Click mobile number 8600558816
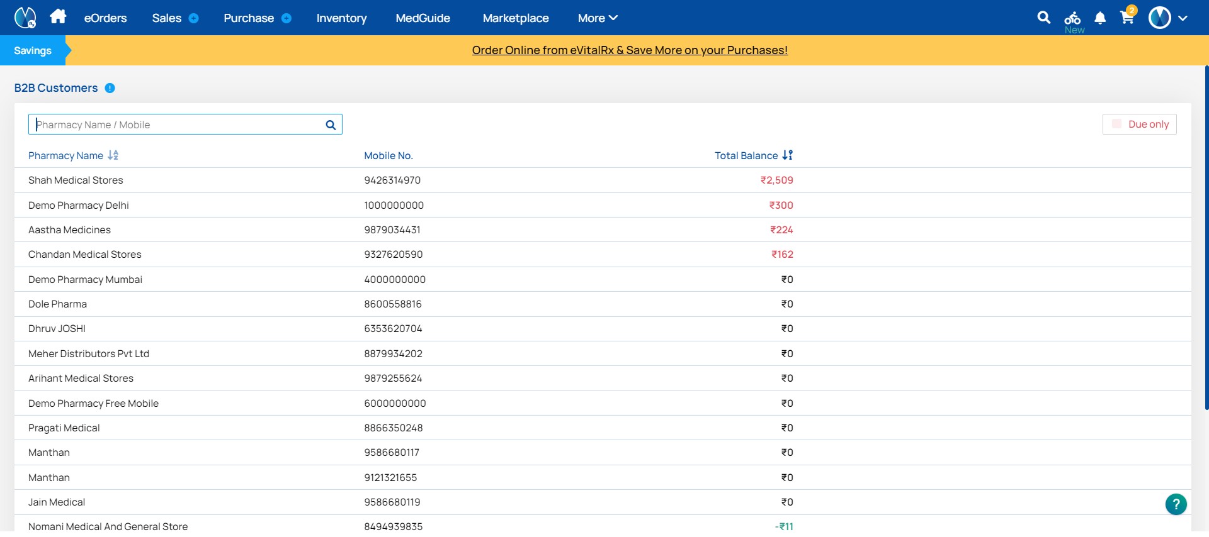This screenshot has height=537, width=1209. 393,304
